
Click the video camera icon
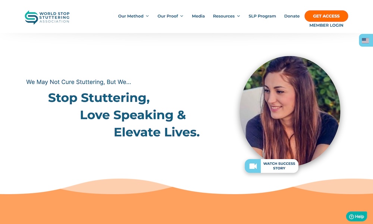[253, 166]
